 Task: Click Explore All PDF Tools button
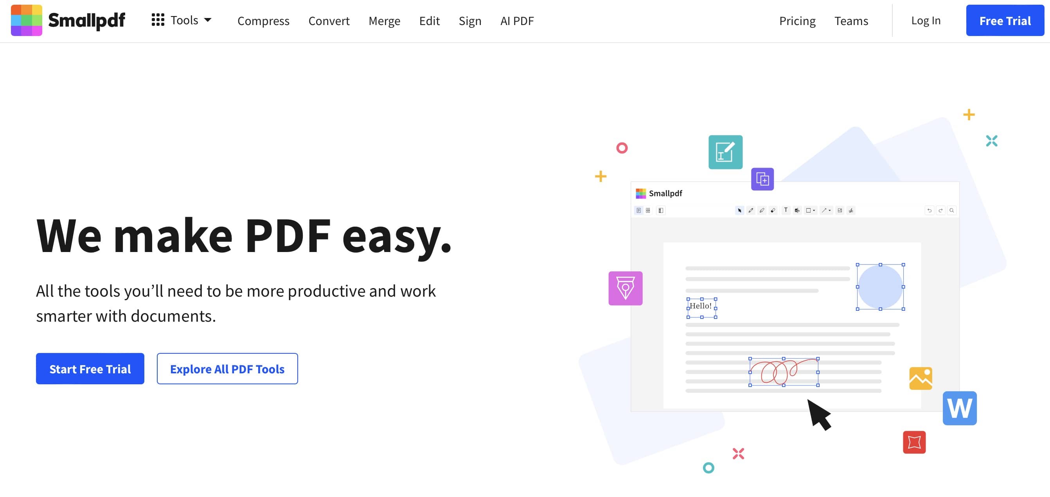[227, 369]
